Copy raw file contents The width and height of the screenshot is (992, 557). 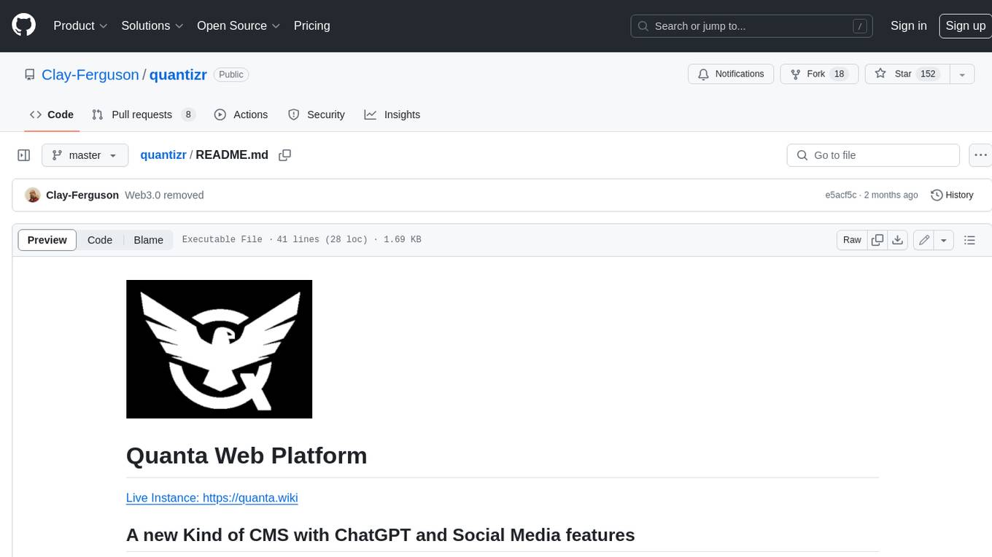pyautogui.click(x=877, y=240)
